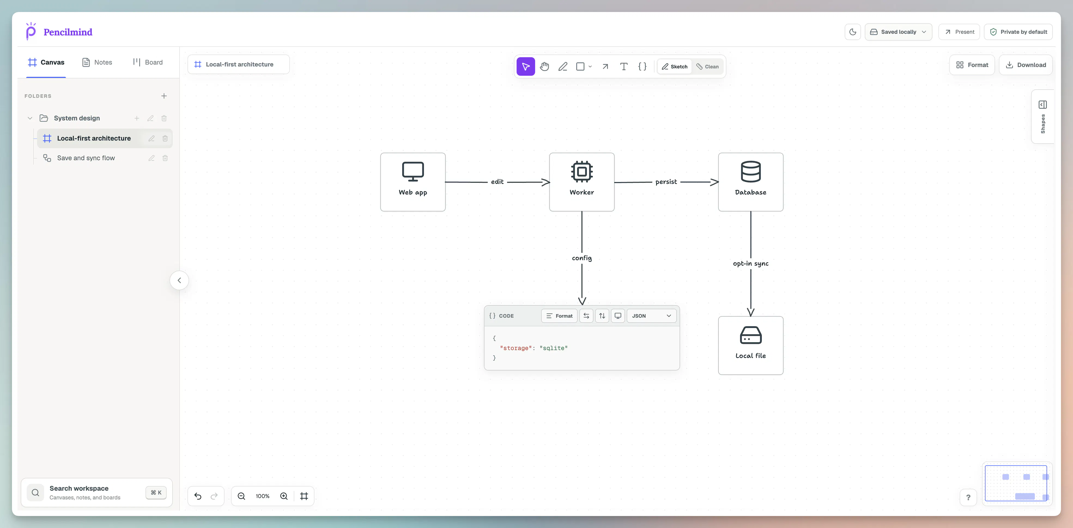Select the text tool
Image resolution: width=1073 pixels, height=528 pixels.
[624, 67]
